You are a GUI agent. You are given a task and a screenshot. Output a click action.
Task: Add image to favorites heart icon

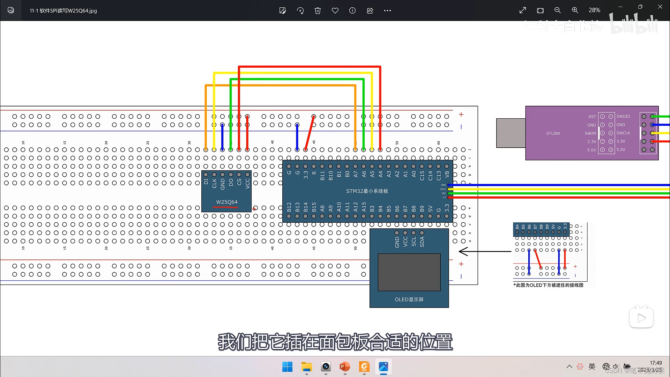(335, 10)
